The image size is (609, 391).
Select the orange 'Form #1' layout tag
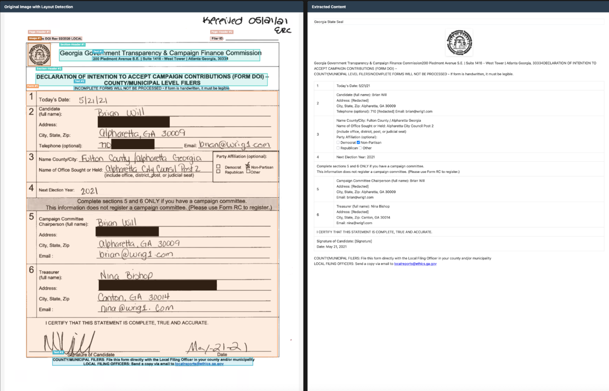pos(33,86)
